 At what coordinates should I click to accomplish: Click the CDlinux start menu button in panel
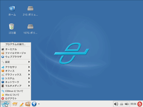click(x=5, y=104)
